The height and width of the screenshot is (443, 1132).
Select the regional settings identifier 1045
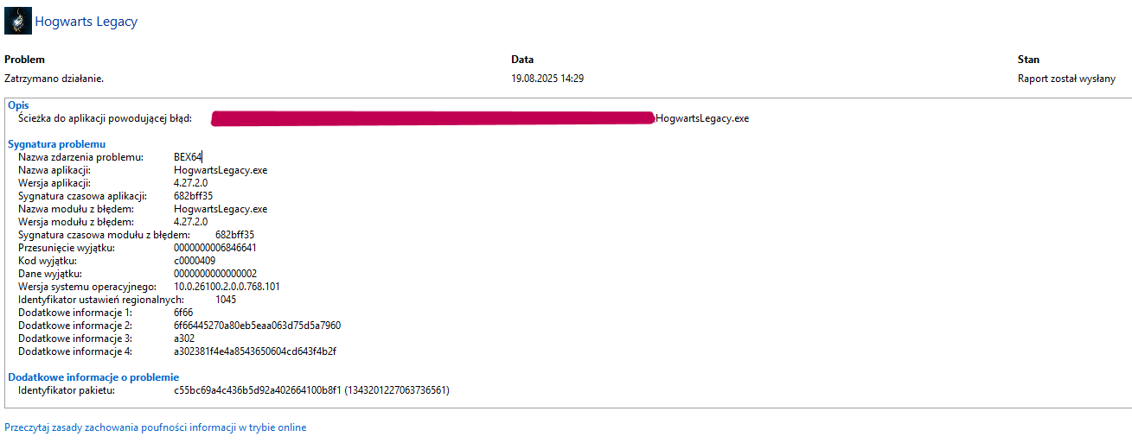click(x=226, y=300)
